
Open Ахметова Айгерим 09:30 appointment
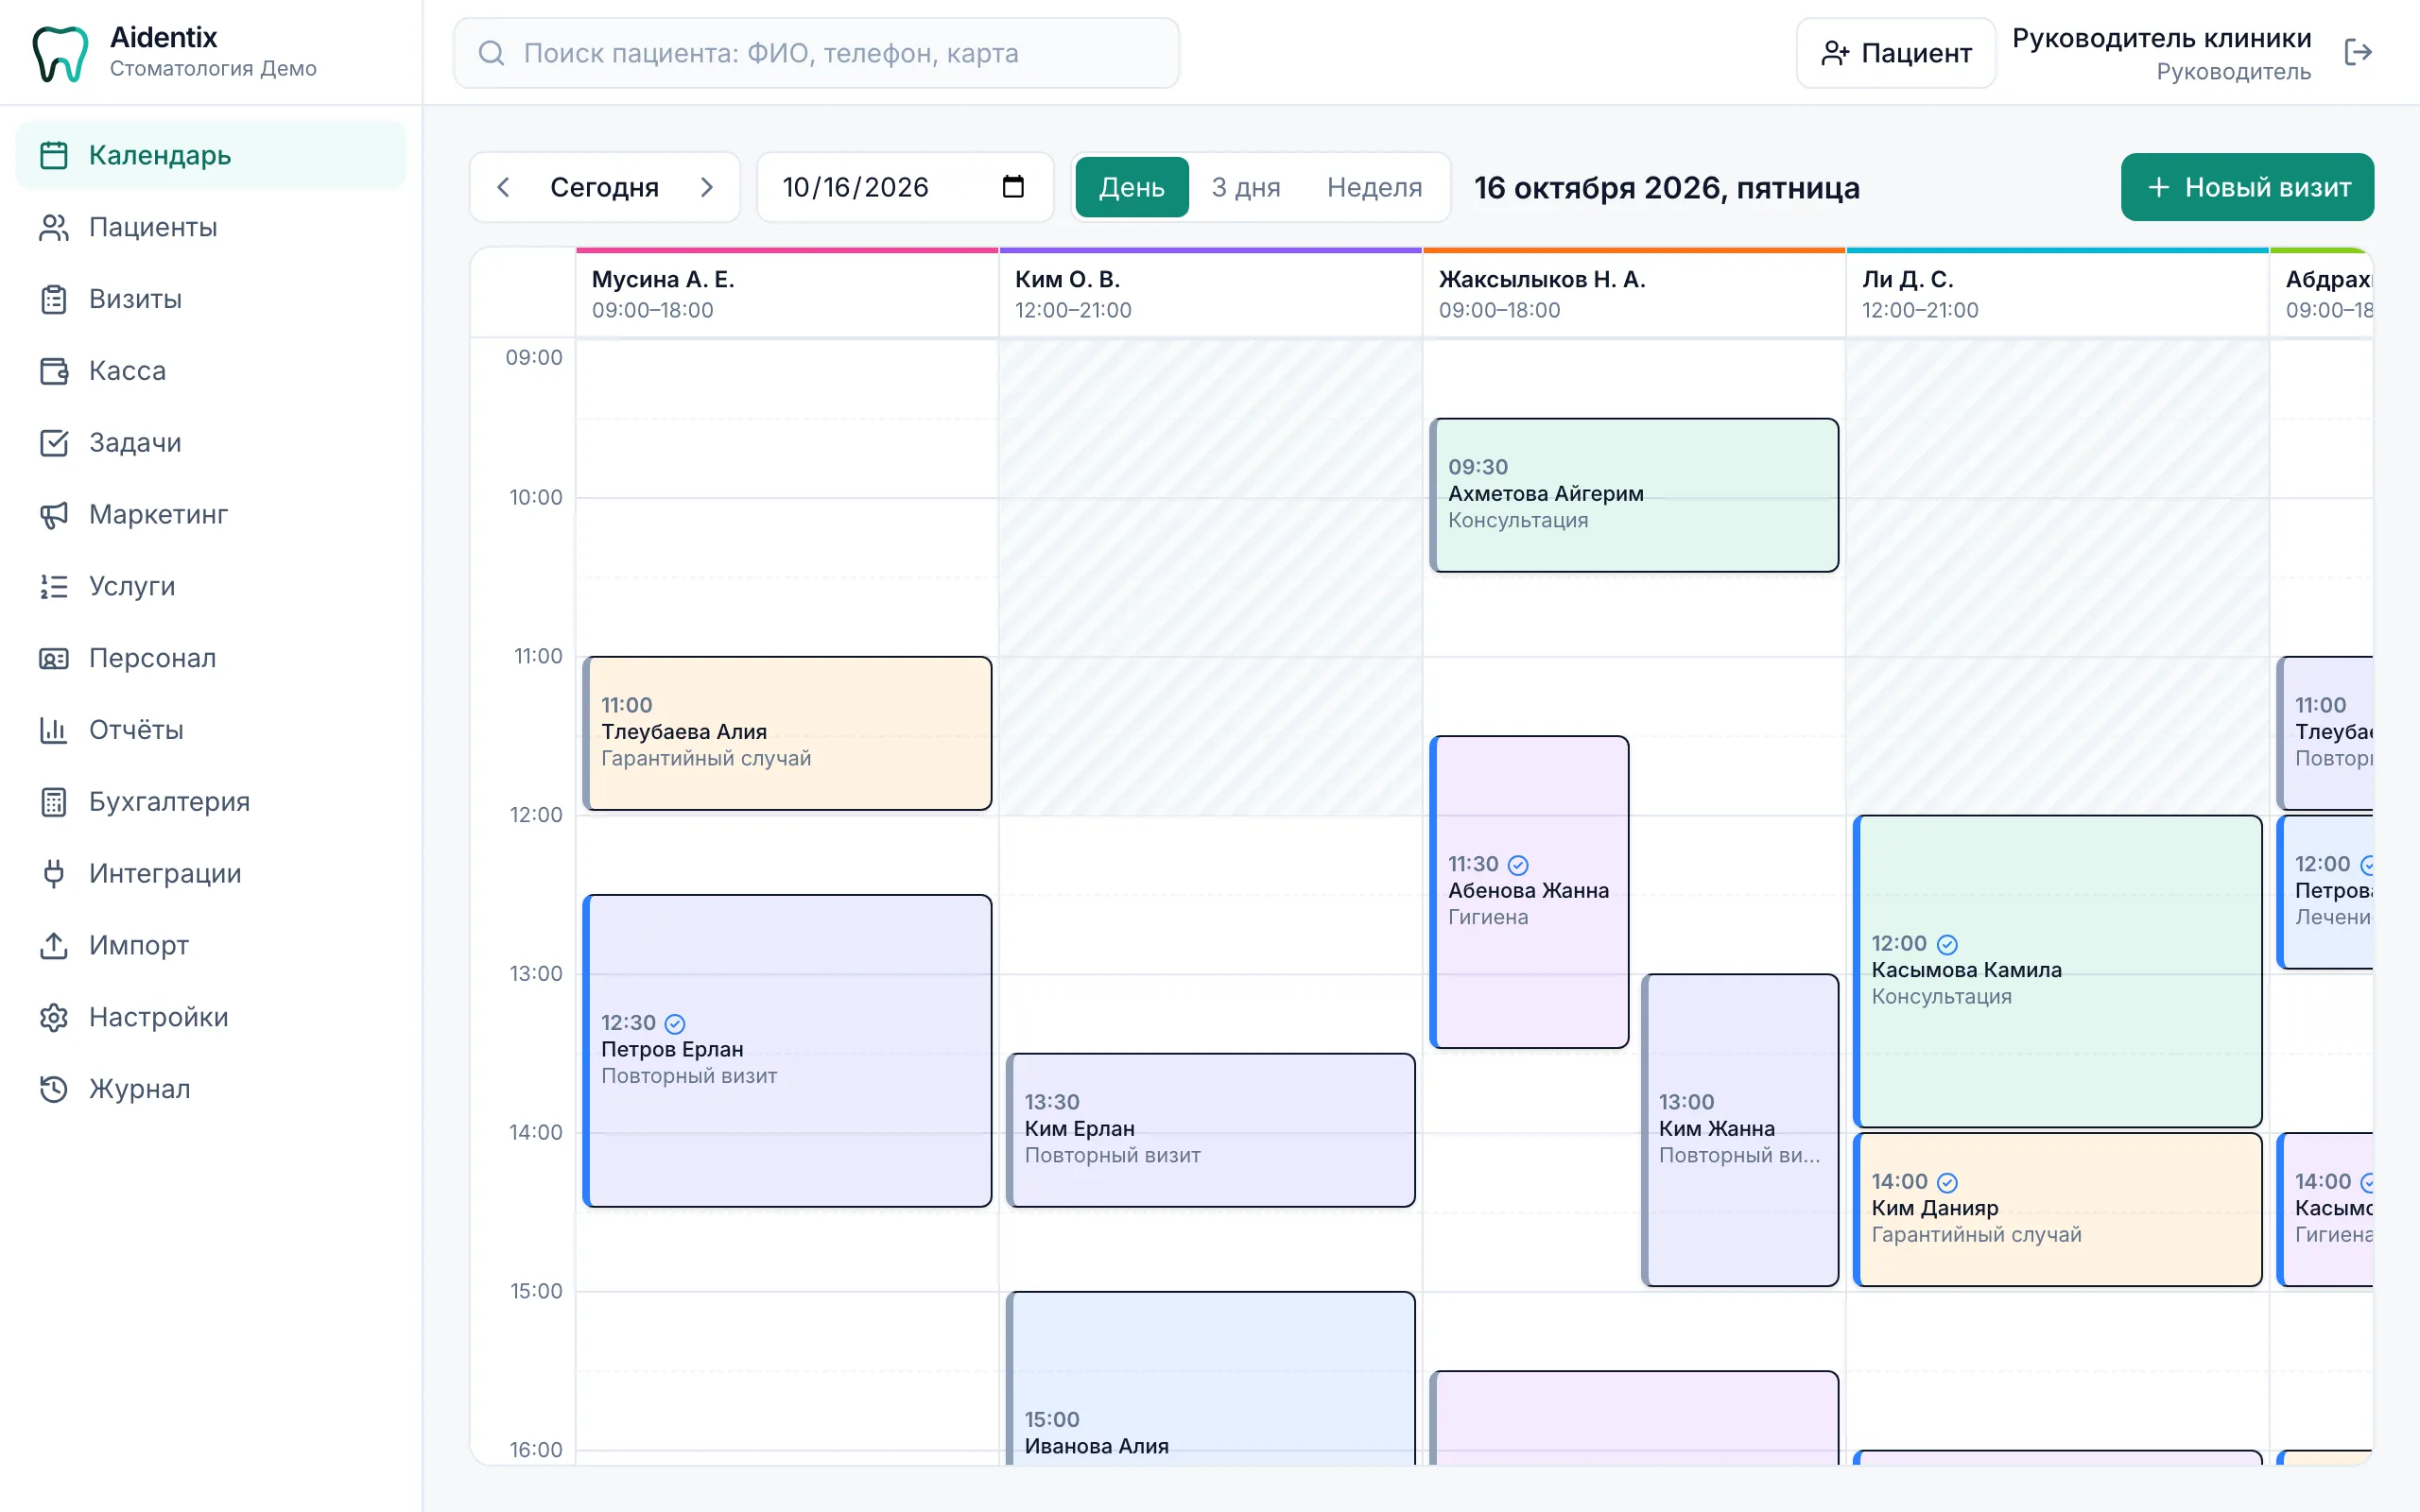1634,495
